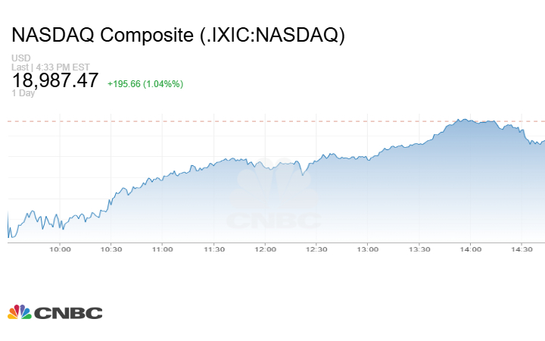Click the CNBC wordmark text at bottom left
The width and height of the screenshot is (545, 341).
[68, 313]
